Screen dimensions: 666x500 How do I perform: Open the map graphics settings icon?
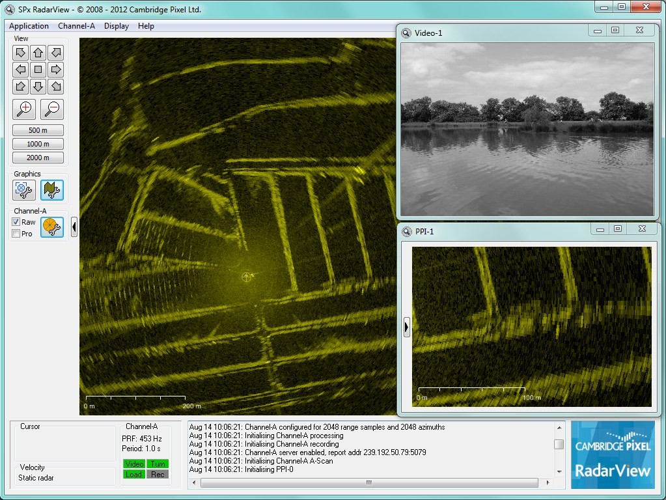point(51,190)
